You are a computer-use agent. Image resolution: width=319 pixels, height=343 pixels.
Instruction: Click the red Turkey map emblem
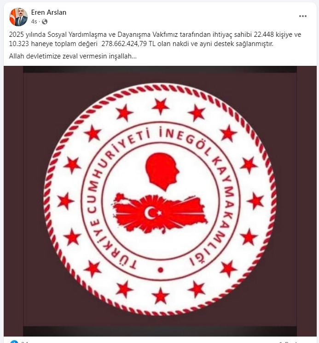(159, 214)
